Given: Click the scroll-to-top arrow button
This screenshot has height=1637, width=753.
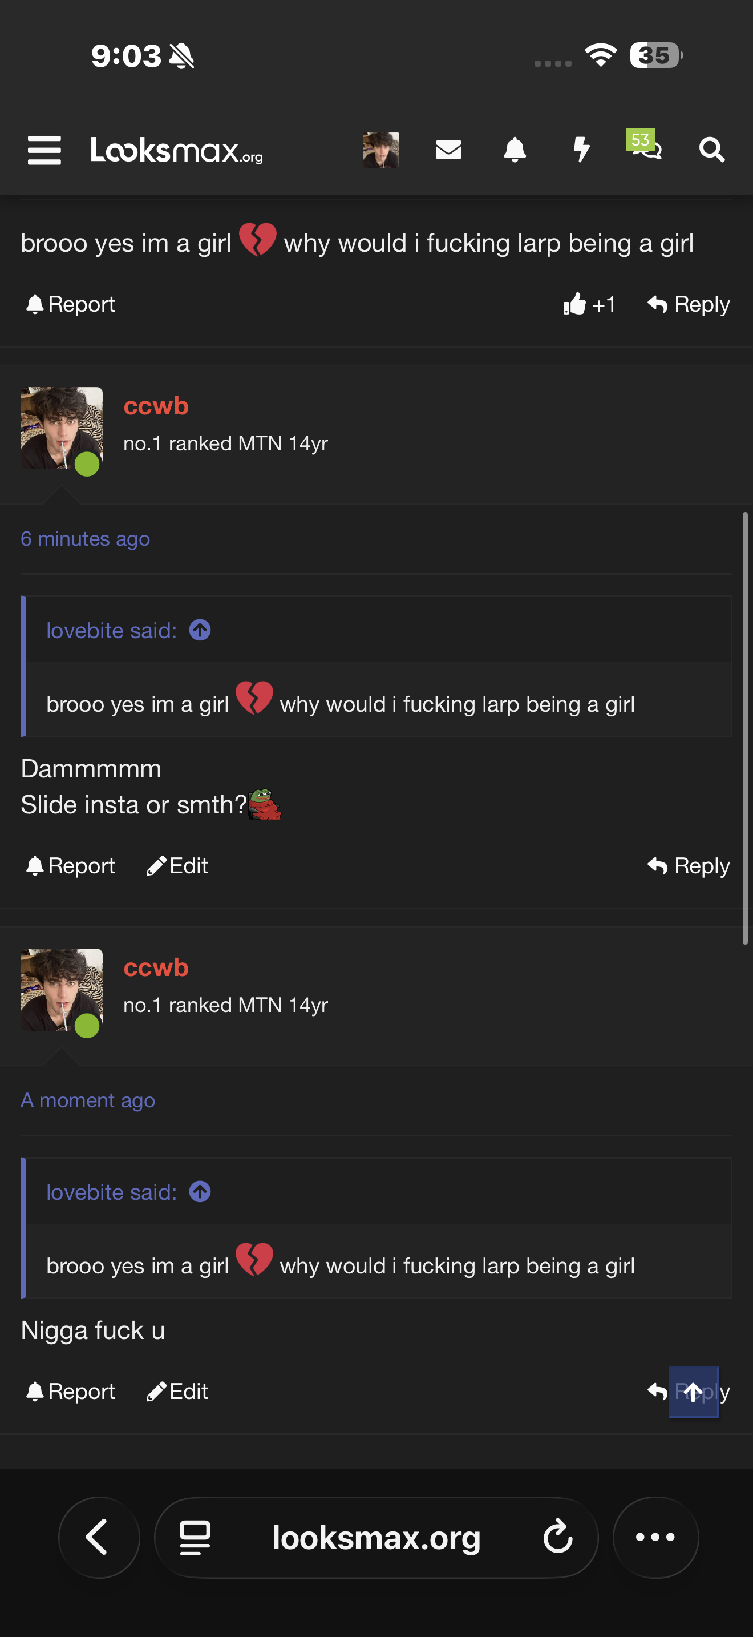Looking at the screenshot, I should tap(693, 1392).
